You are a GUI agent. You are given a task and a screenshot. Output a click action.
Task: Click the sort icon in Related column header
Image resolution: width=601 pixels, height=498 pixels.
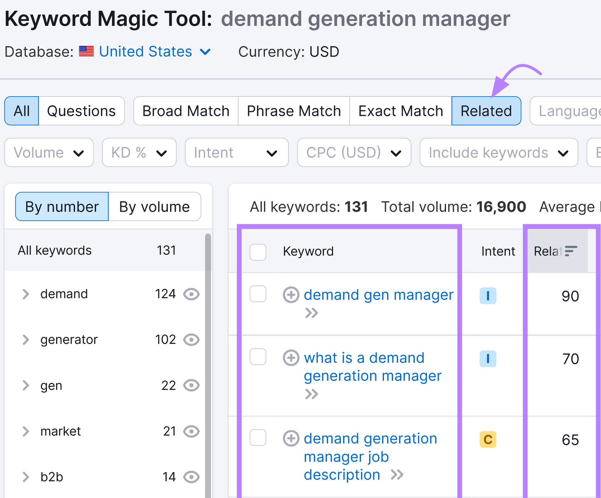click(x=571, y=251)
